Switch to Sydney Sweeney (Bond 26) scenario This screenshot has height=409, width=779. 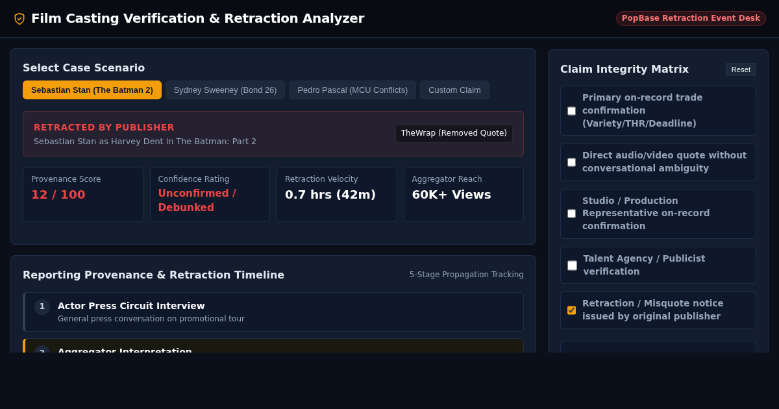(x=225, y=90)
